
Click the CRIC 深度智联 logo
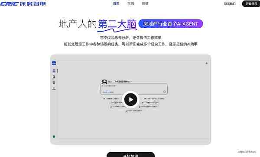(23, 3)
